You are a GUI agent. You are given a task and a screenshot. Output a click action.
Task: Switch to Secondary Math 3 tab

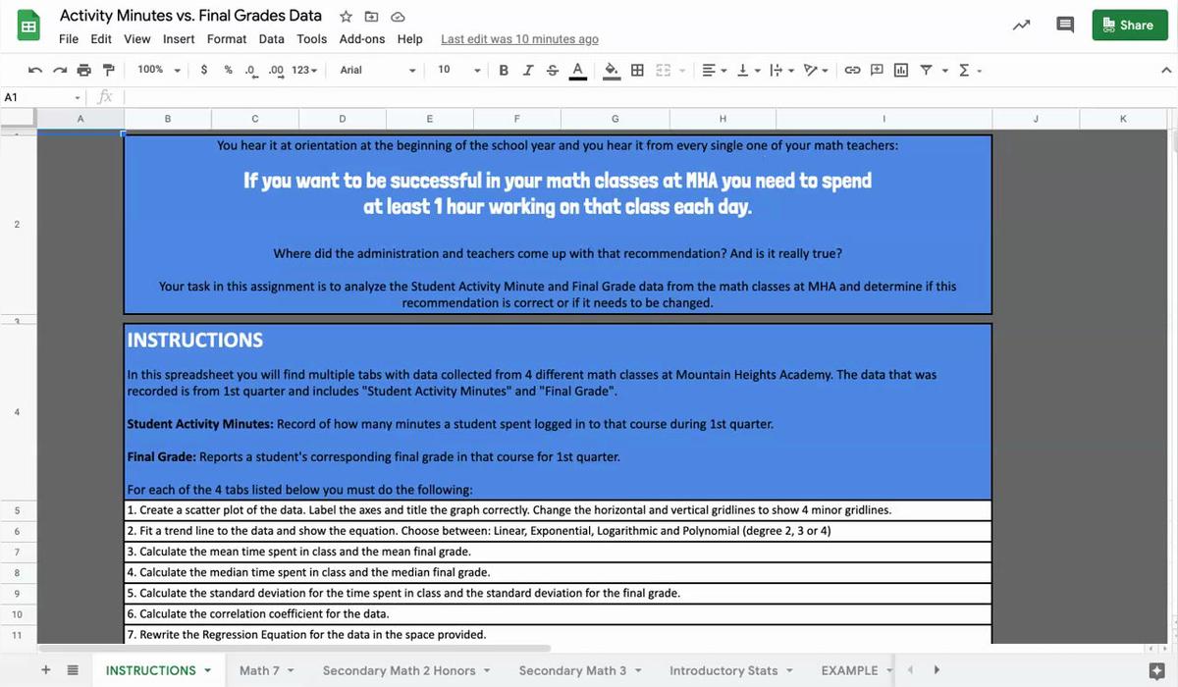[x=572, y=670]
